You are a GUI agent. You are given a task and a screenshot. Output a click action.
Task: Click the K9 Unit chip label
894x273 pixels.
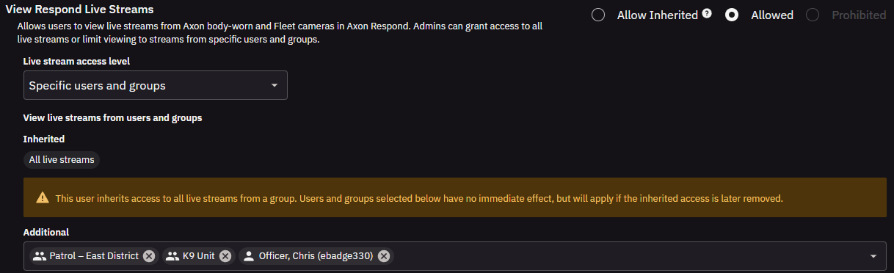point(199,256)
